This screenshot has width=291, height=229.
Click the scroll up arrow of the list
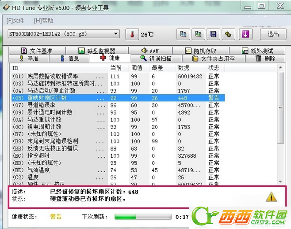coord(280,68)
